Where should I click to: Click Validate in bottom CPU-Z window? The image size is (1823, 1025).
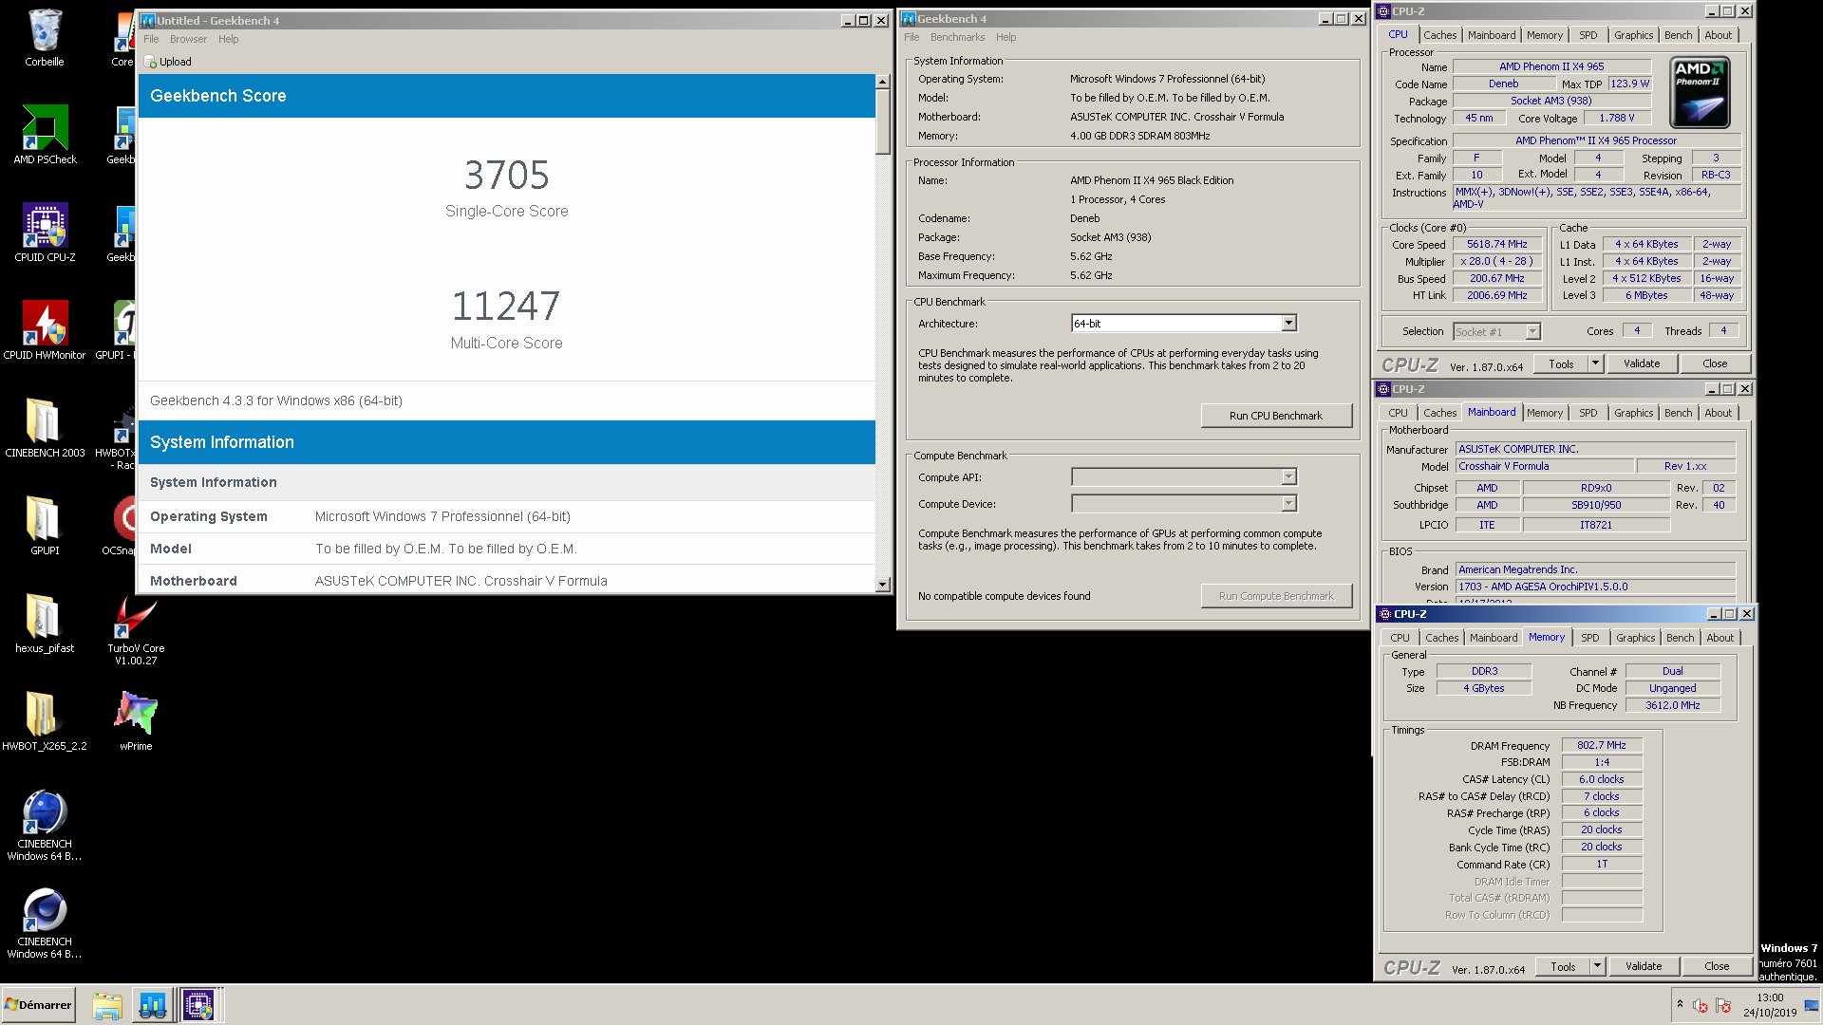(1644, 966)
